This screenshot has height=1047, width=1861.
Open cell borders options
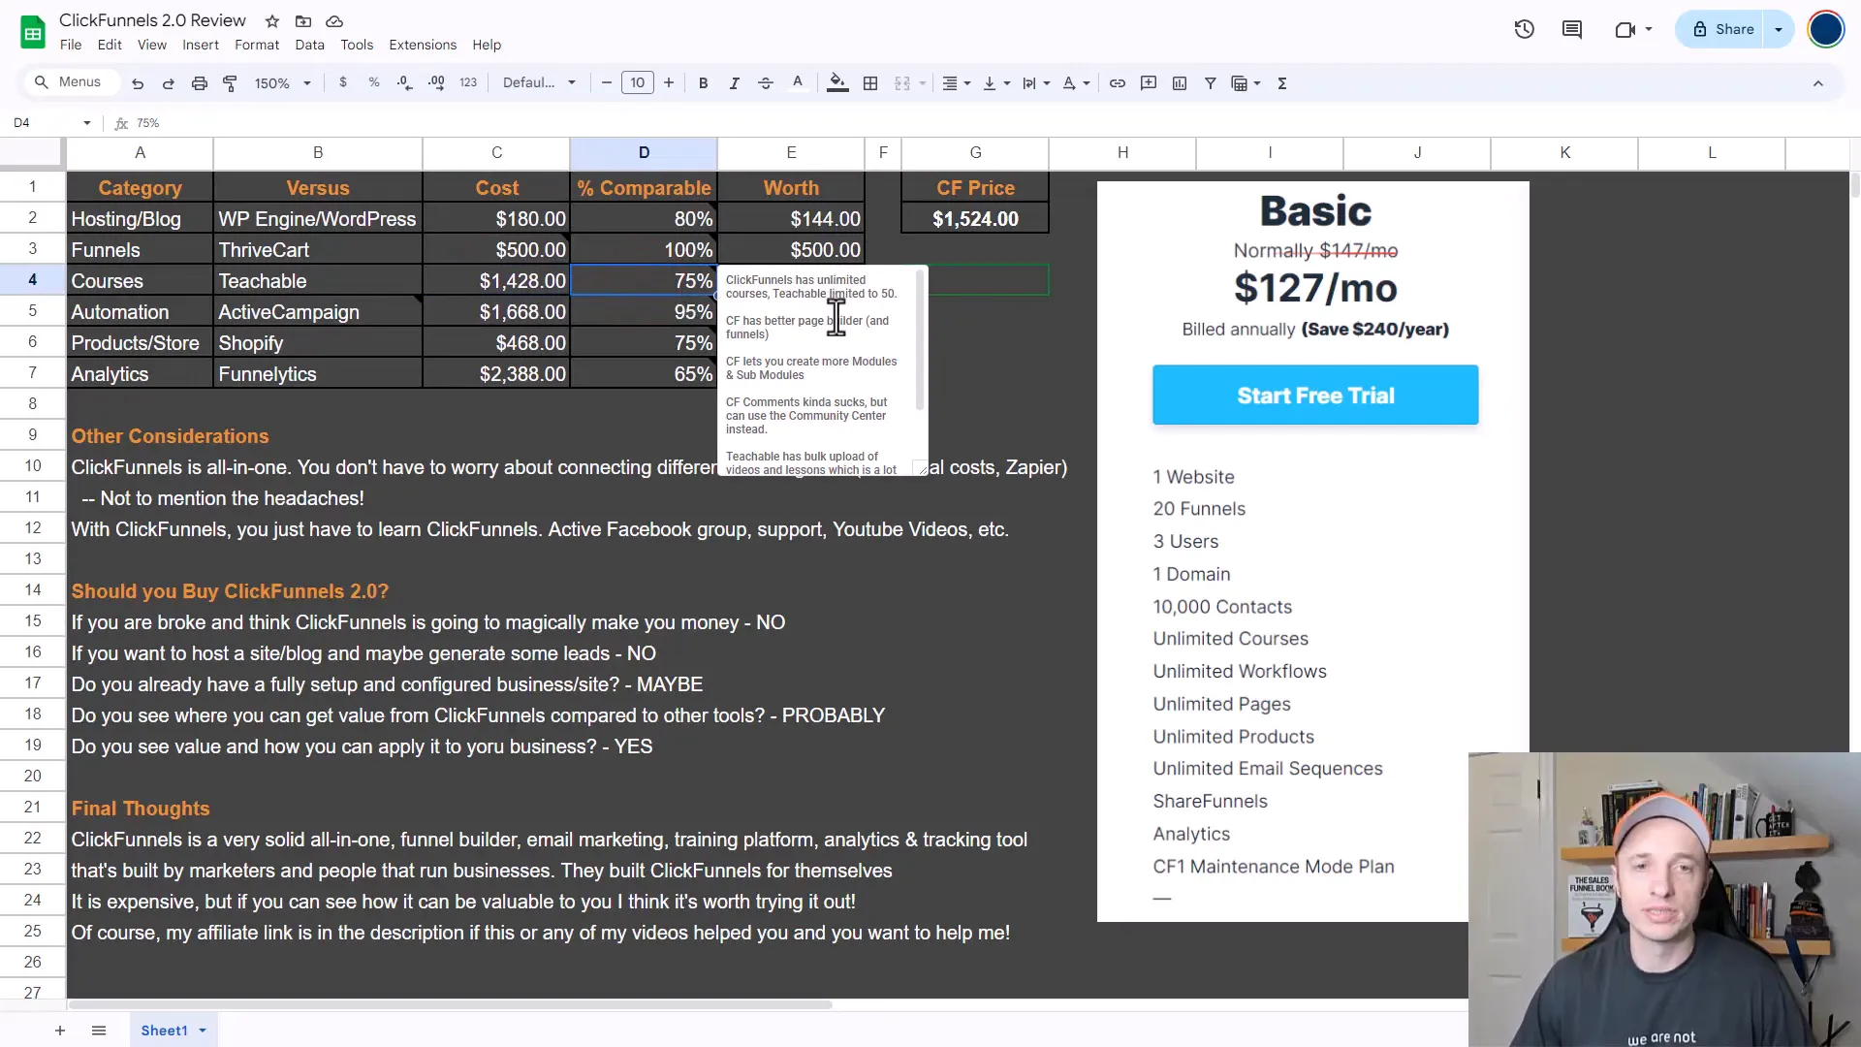pyautogui.click(x=870, y=83)
